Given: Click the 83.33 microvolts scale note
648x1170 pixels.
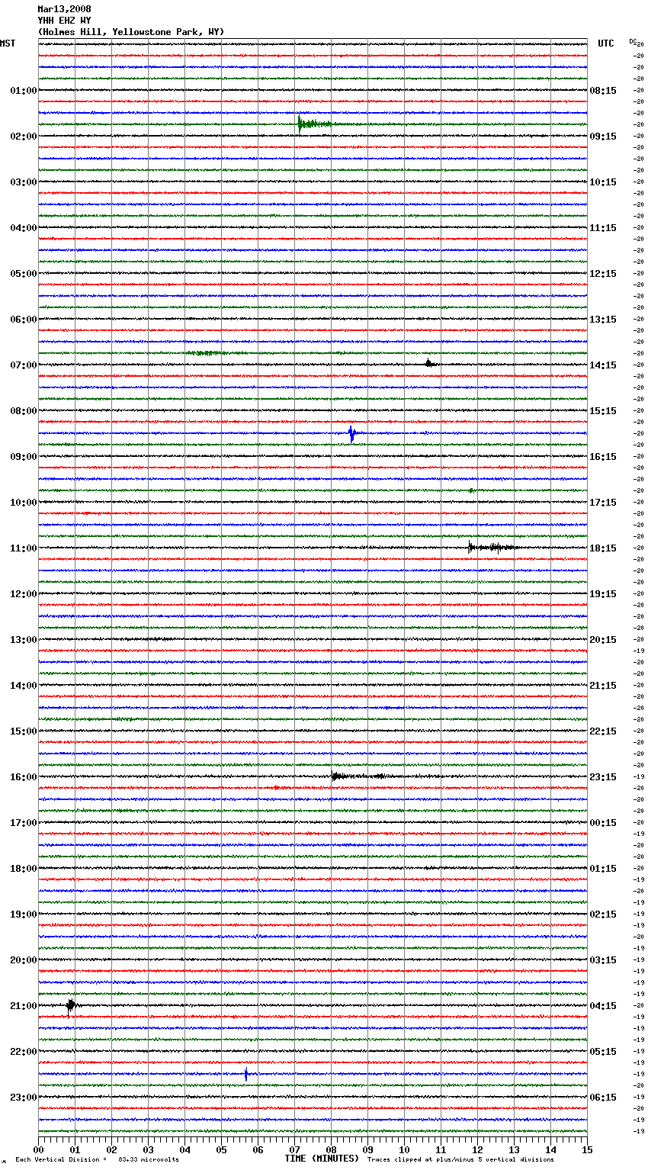Looking at the screenshot, I should [x=98, y=1159].
